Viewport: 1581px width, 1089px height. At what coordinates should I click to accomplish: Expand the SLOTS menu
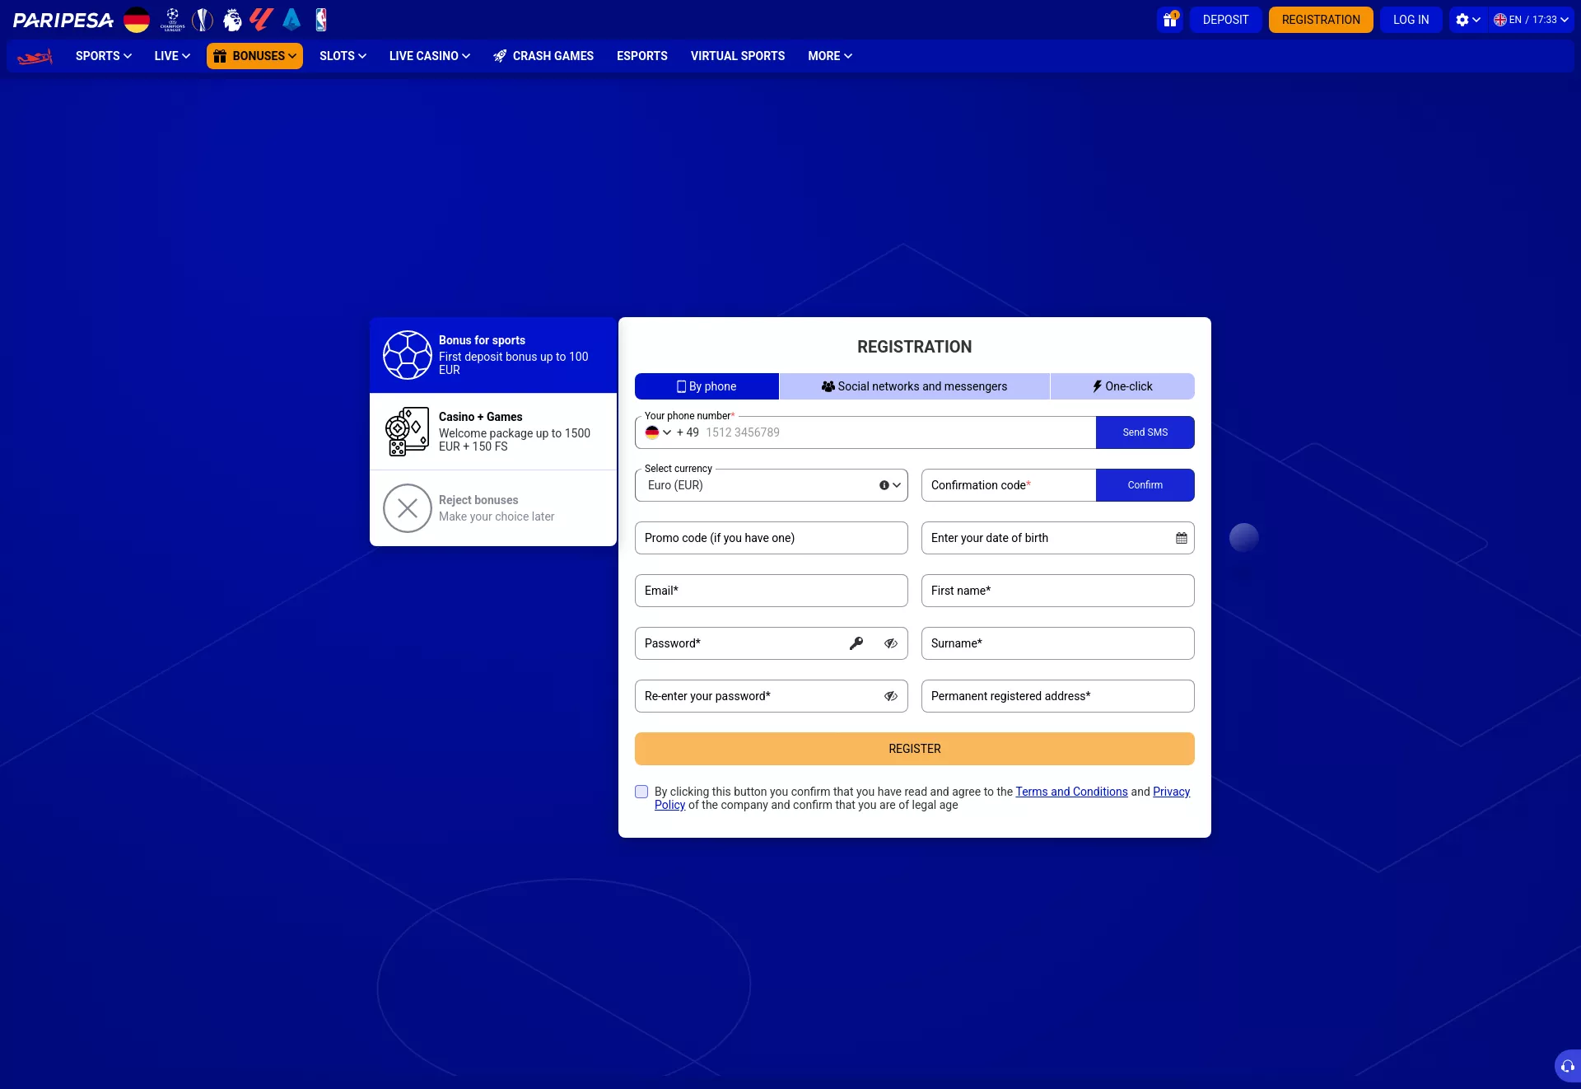point(343,56)
